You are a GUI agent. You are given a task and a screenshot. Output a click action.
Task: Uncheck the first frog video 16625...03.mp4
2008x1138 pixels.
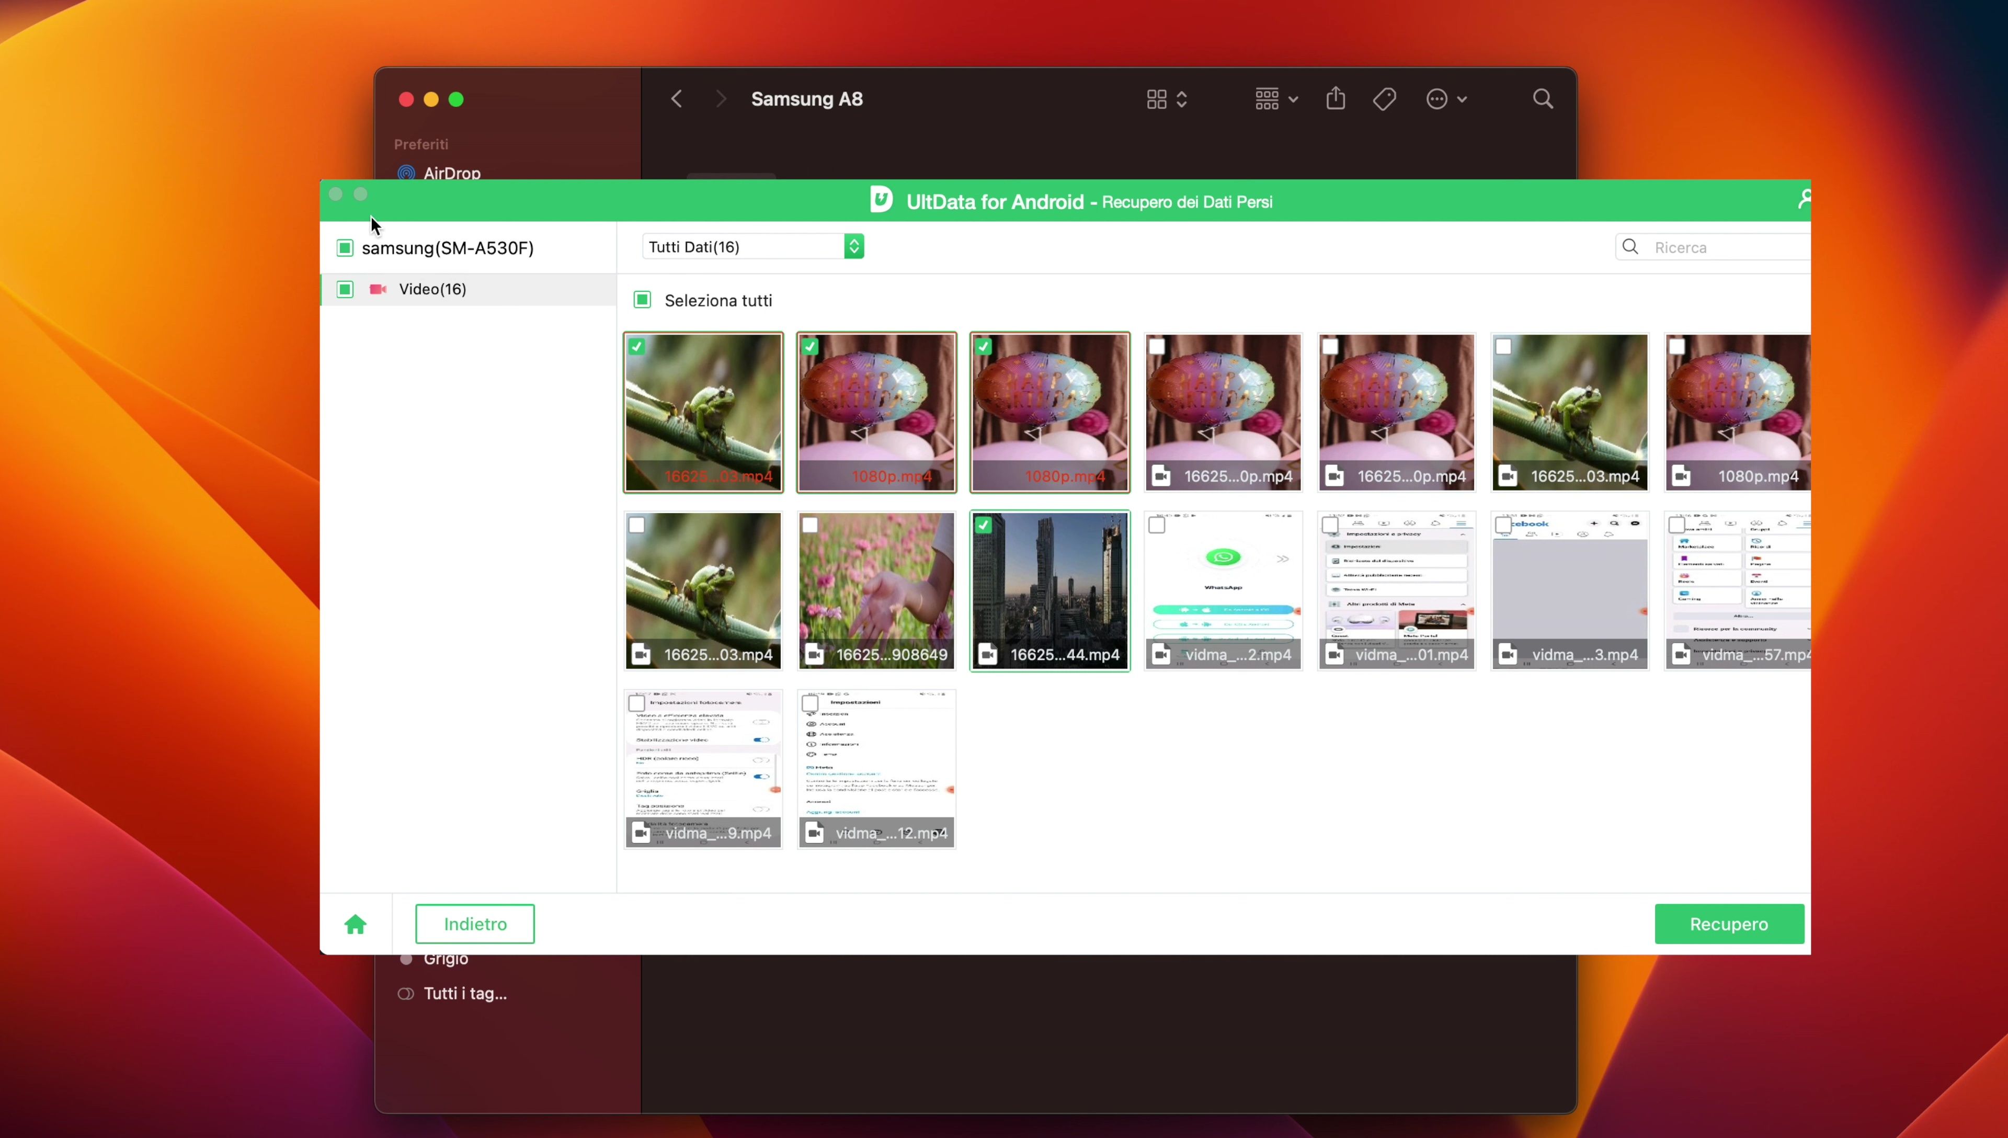click(637, 346)
